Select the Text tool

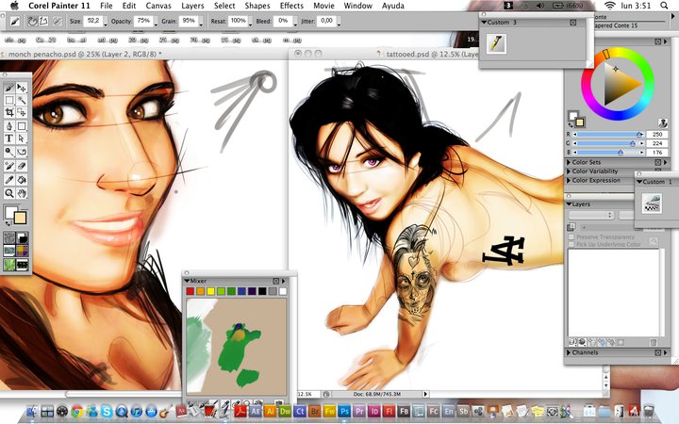point(9,139)
